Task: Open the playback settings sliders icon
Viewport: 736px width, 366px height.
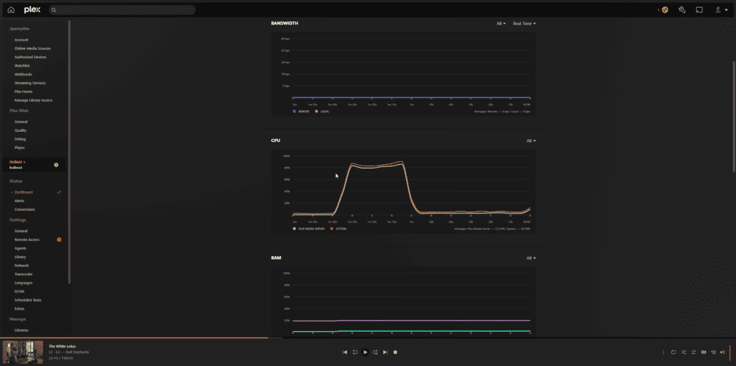Action: click(692, 352)
